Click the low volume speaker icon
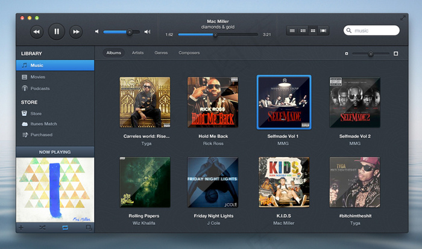This screenshot has height=249, width=422. pos(97,32)
